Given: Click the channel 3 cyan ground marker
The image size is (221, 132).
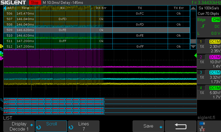Looking at the screenshot, I should click(1, 53).
